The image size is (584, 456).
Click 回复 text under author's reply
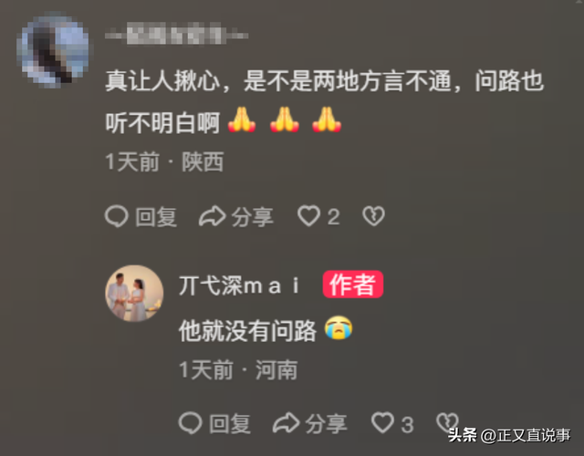(229, 424)
